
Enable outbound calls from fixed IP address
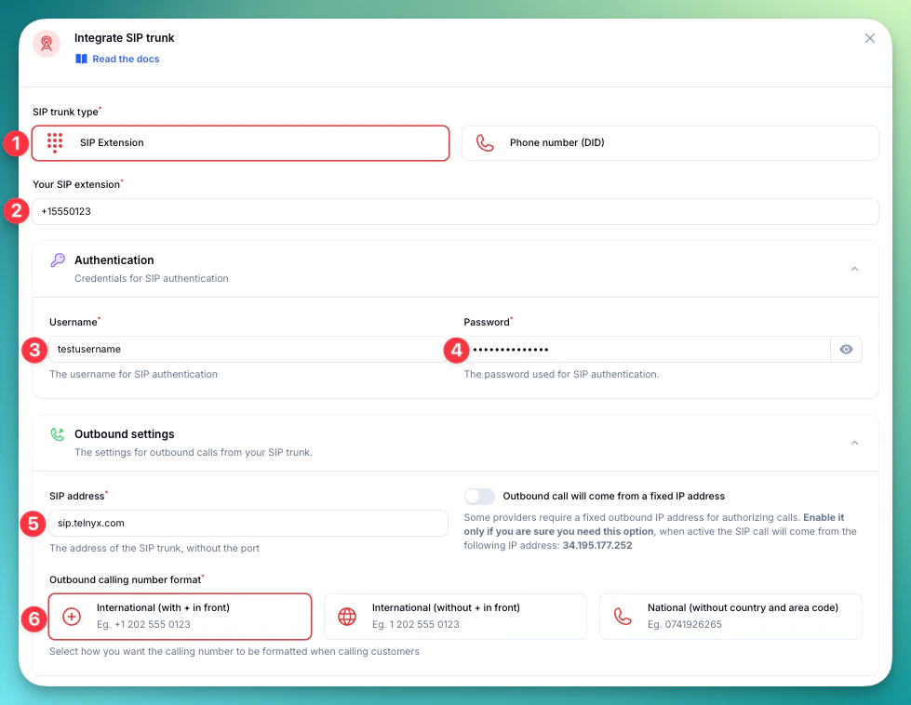pos(479,496)
